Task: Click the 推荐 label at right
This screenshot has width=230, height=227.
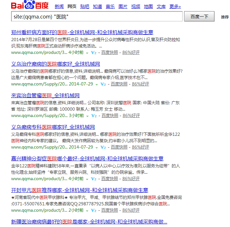Action: pyautogui.click(x=225, y=17)
